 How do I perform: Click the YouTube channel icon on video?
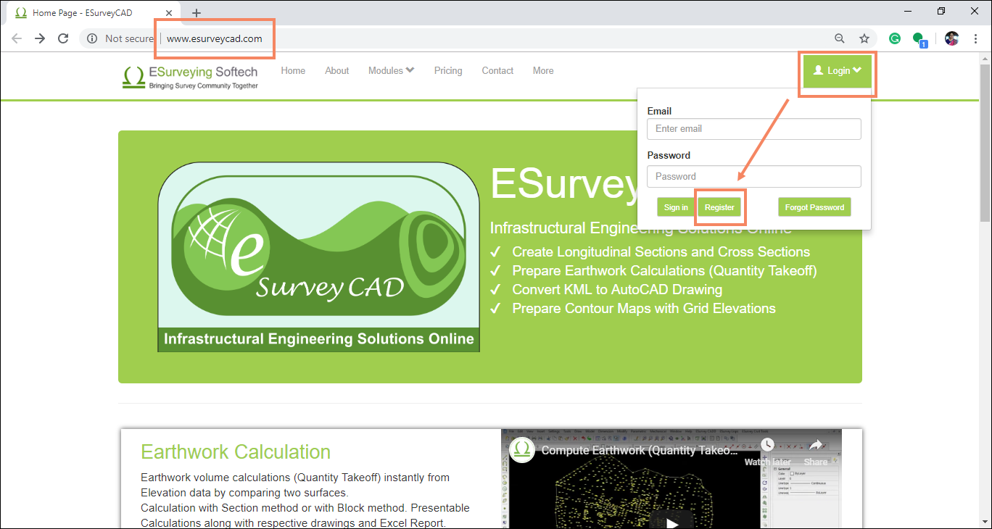(522, 450)
